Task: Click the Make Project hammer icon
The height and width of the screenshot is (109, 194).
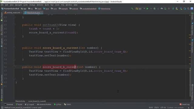Action: pos(132,9)
